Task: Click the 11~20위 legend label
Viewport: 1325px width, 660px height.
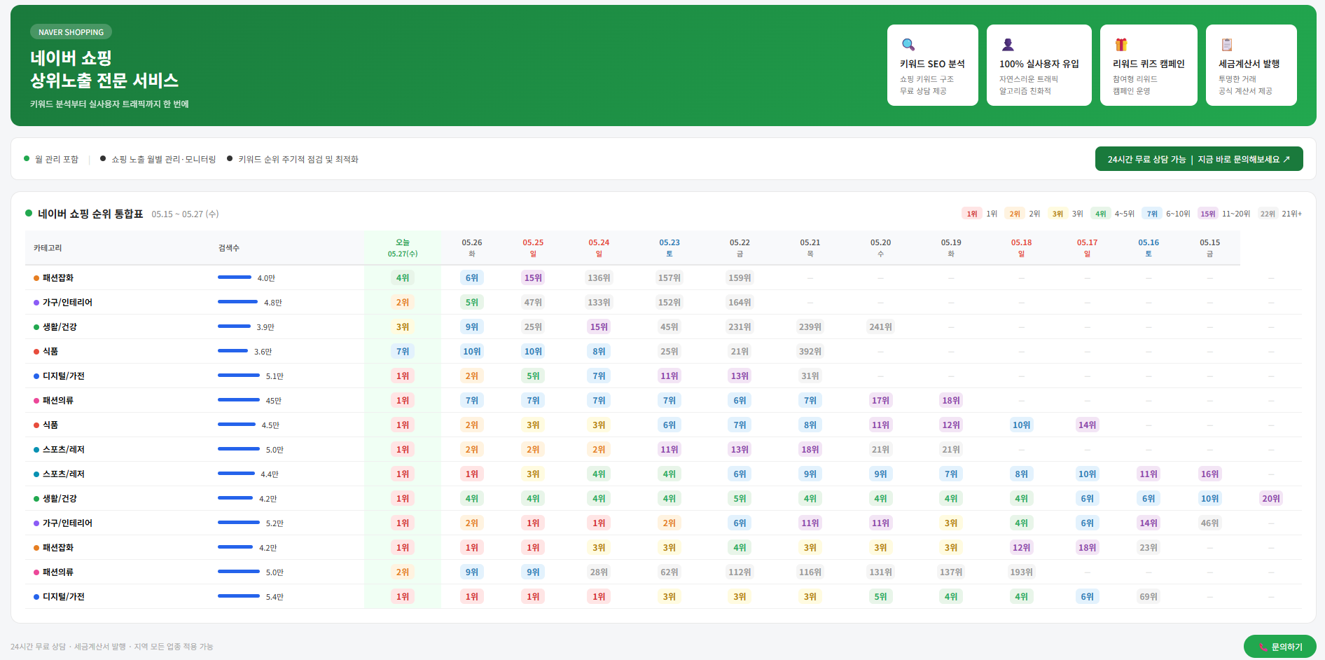Action: point(1236,214)
